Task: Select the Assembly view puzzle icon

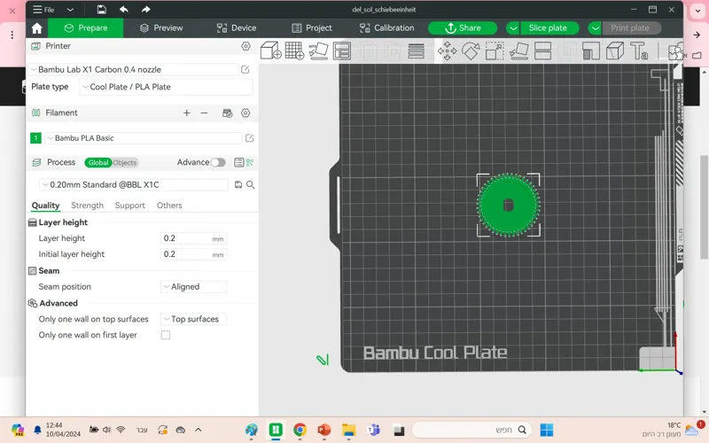Action: (x=675, y=51)
